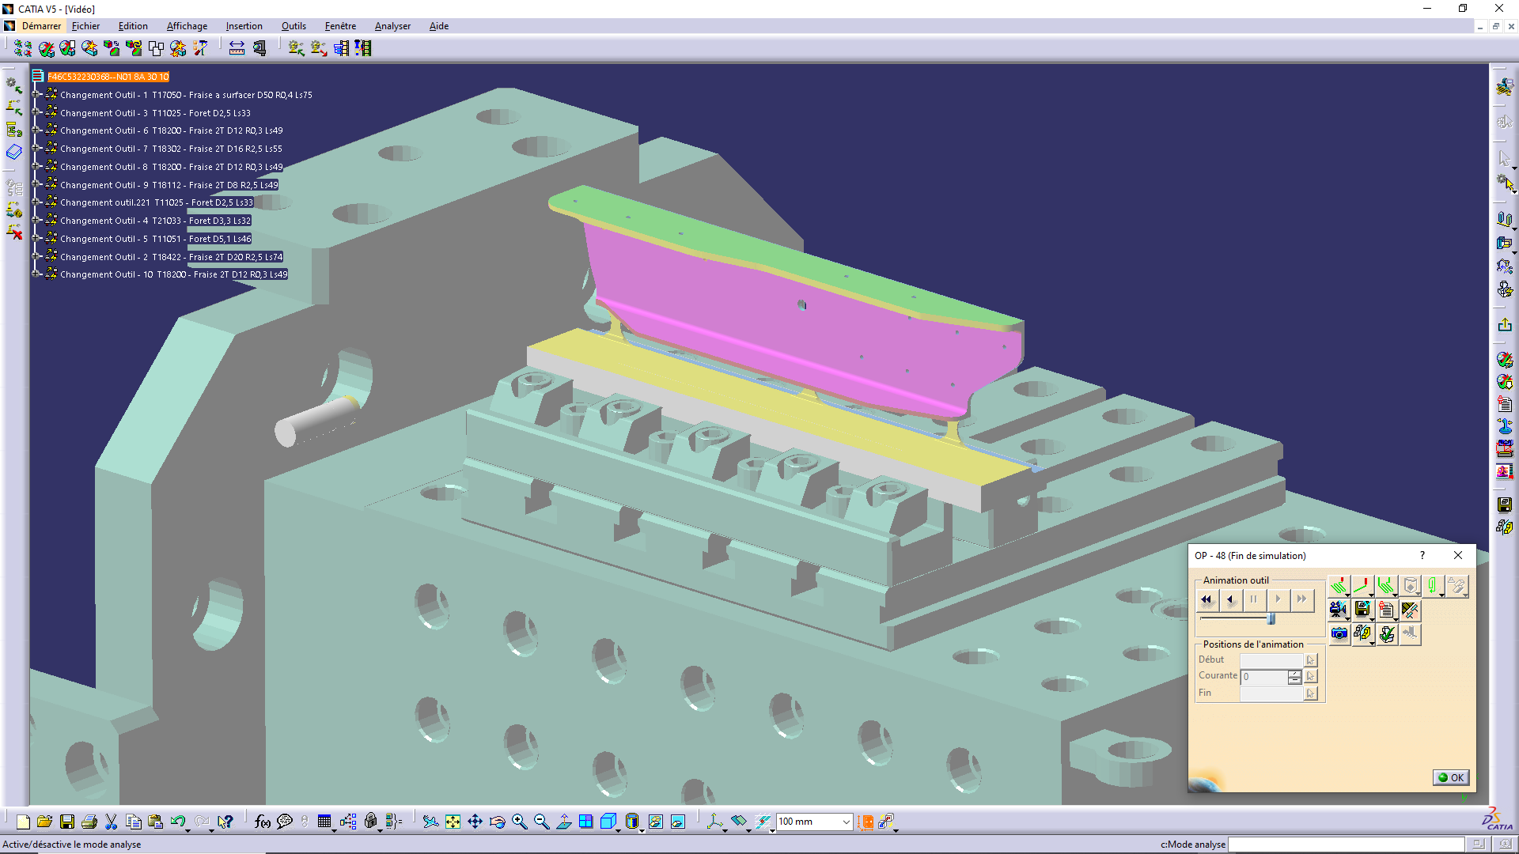This screenshot has height=854, width=1519.
Task: Expand the Changement Outil - 1 T17050 node
Action: 36,94
